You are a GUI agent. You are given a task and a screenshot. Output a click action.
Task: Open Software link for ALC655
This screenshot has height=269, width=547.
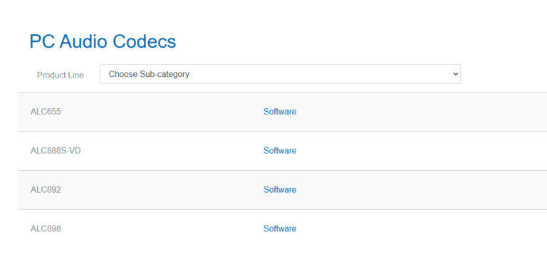click(280, 112)
